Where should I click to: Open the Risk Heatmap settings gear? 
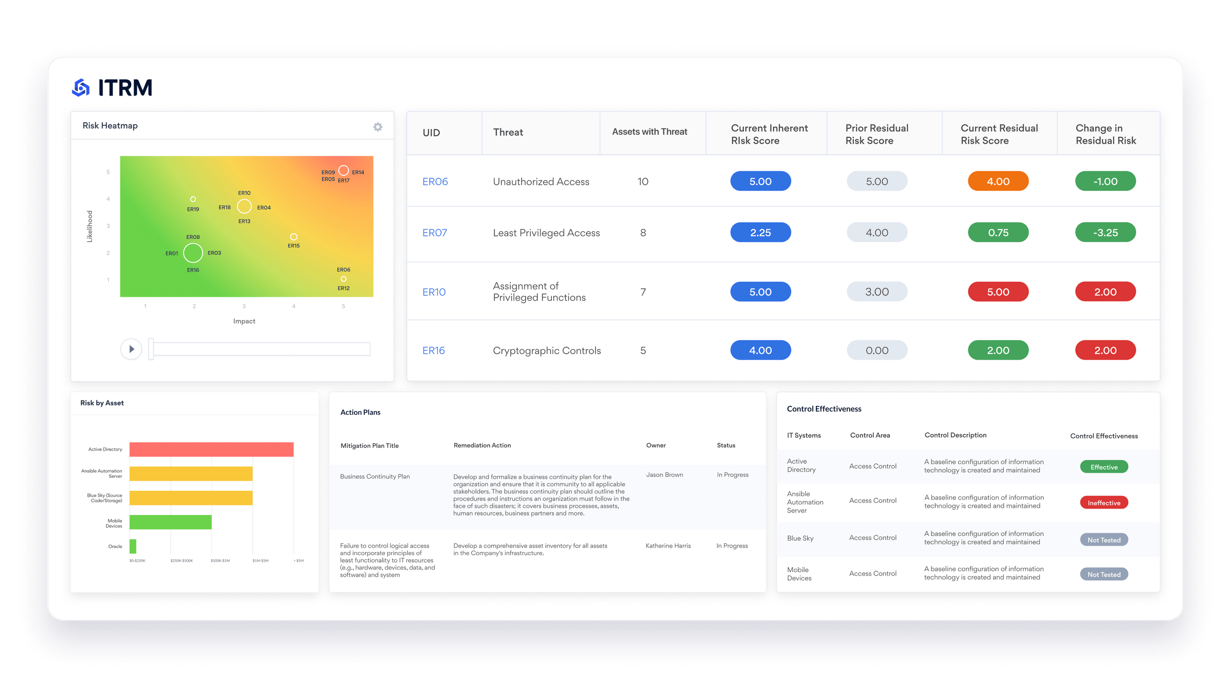pyautogui.click(x=378, y=126)
